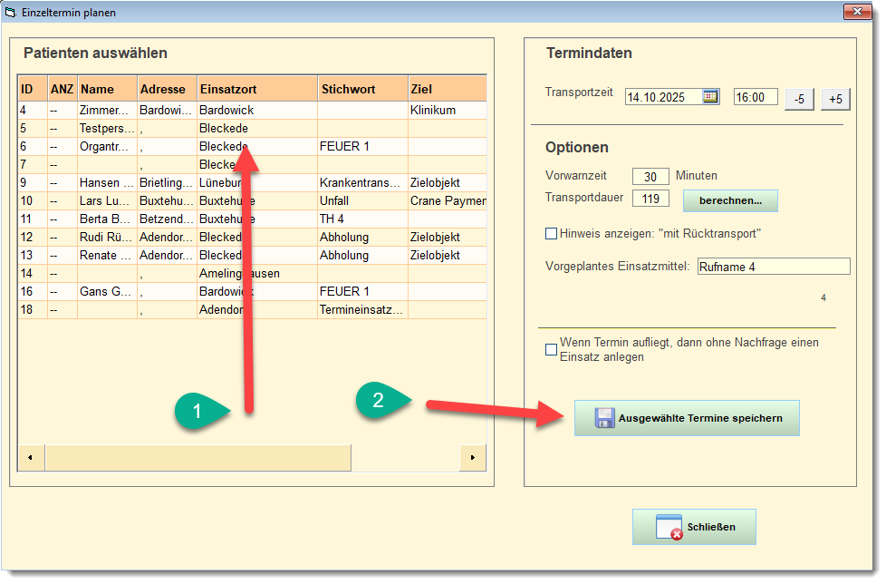886x584 pixels.
Task: Click the 16:00 time input field
Action: point(755,97)
